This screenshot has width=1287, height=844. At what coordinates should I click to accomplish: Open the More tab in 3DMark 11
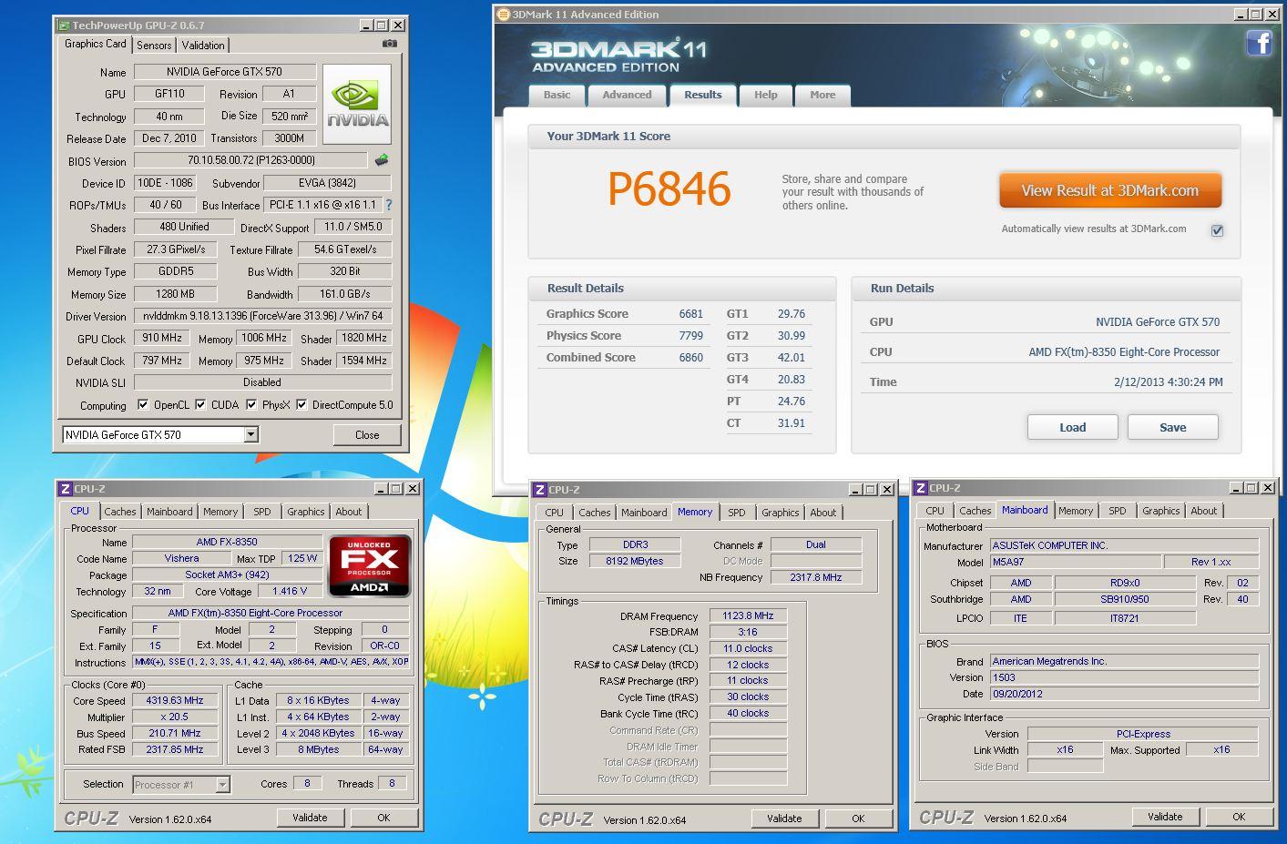pyautogui.click(x=822, y=96)
